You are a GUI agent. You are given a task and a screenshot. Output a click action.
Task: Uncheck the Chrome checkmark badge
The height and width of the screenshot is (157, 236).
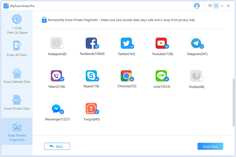pos(132,79)
